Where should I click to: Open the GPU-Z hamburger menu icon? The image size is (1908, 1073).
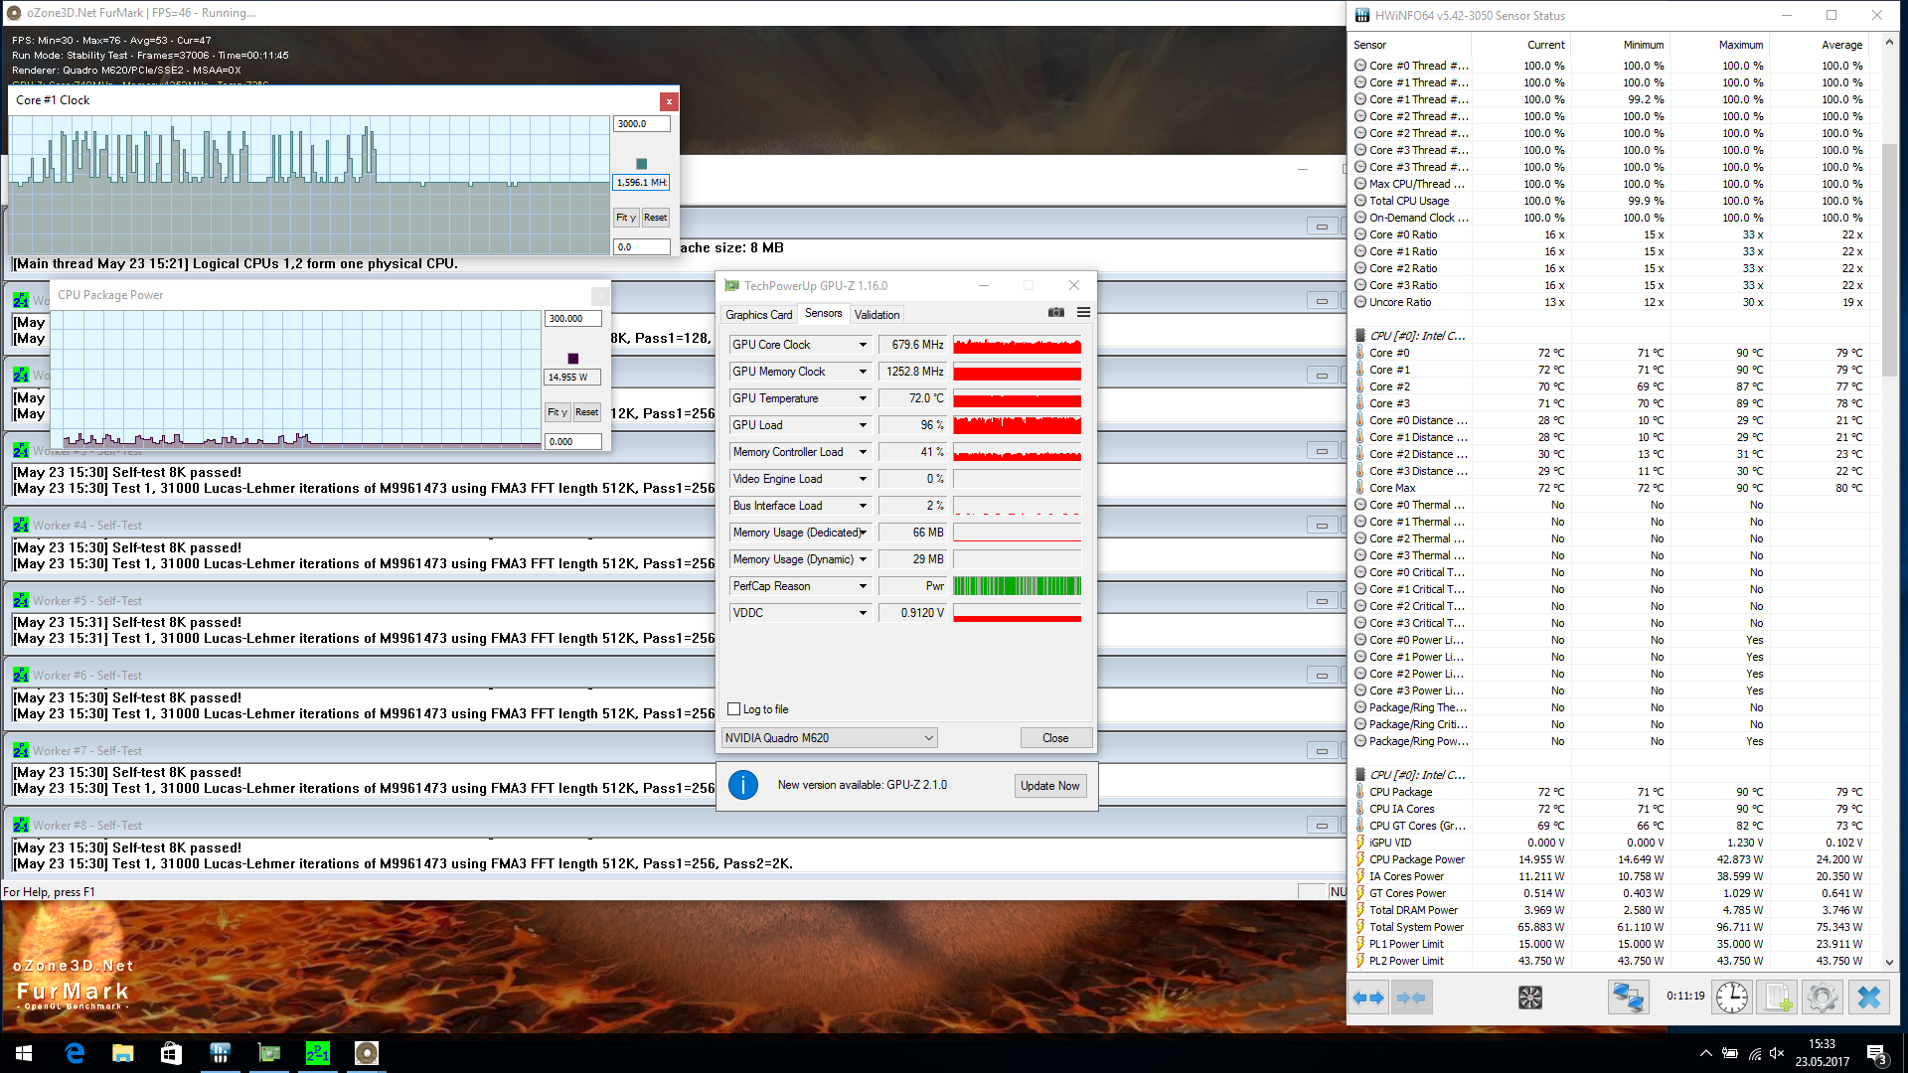point(1083,312)
